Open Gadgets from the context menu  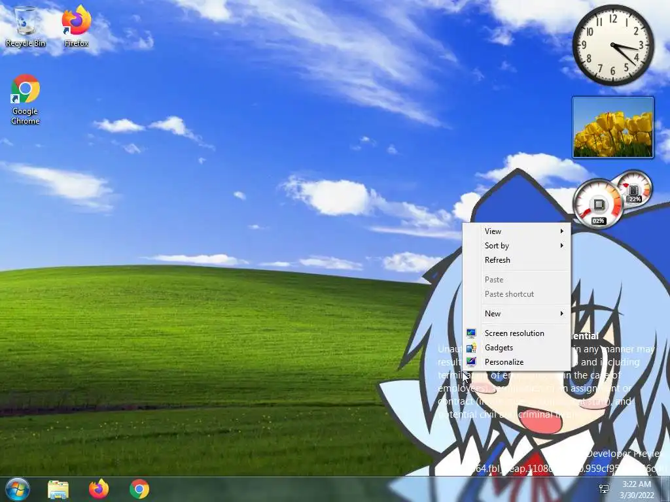[517, 348]
